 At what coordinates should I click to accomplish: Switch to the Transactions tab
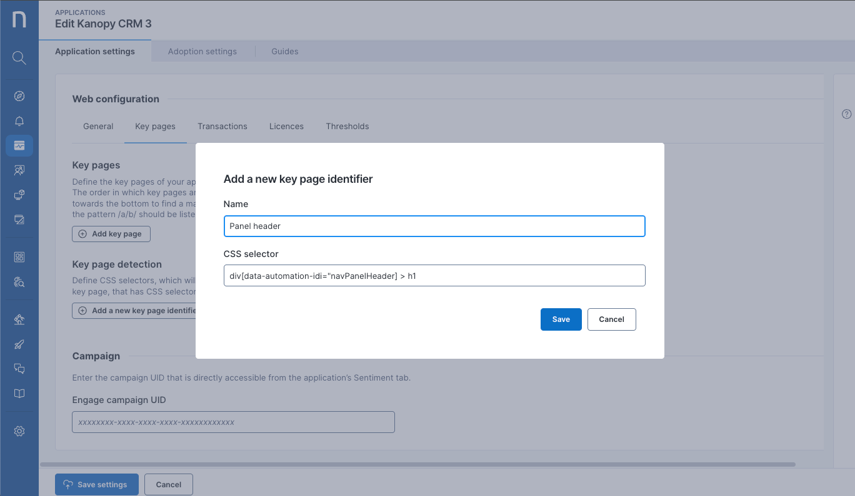pyautogui.click(x=222, y=126)
